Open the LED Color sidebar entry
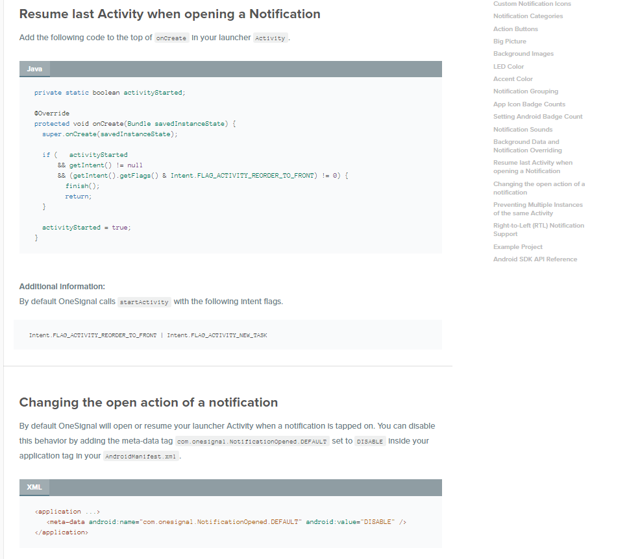Screen dimensions: 629x559 click(x=509, y=66)
